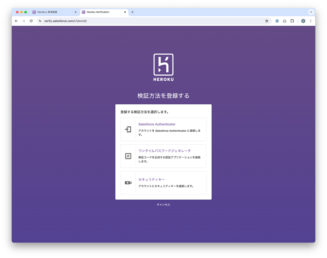Click the キャンセル link
The height and width of the screenshot is (258, 327).
click(163, 205)
